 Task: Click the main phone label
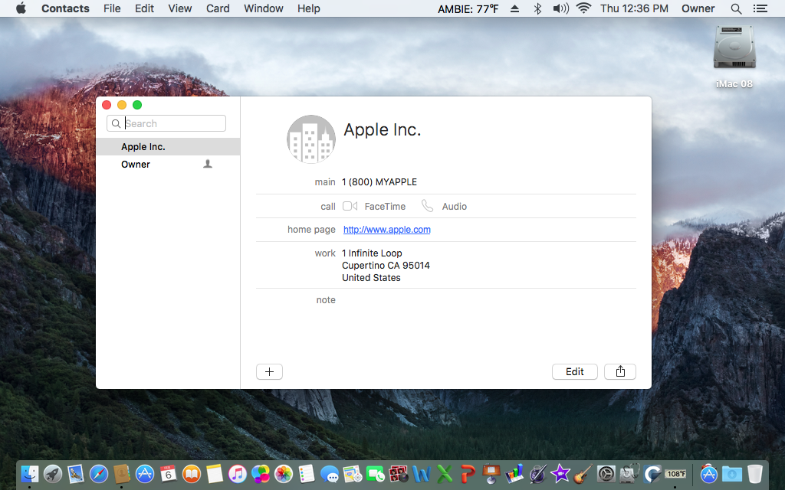[x=325, y=182]
